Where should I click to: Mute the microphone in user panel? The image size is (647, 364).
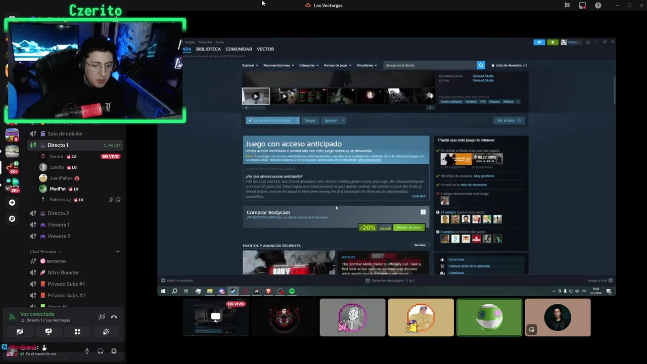pyautogui.click(x=87, y=351)
